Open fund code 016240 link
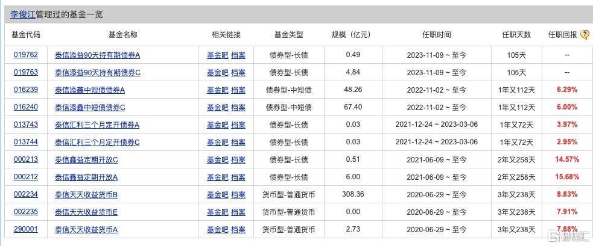Screen dimensions: 593x246 click(x=26, y=107)
